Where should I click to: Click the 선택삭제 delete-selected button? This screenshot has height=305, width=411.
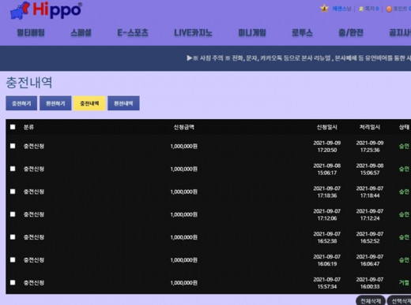[400, 300]
